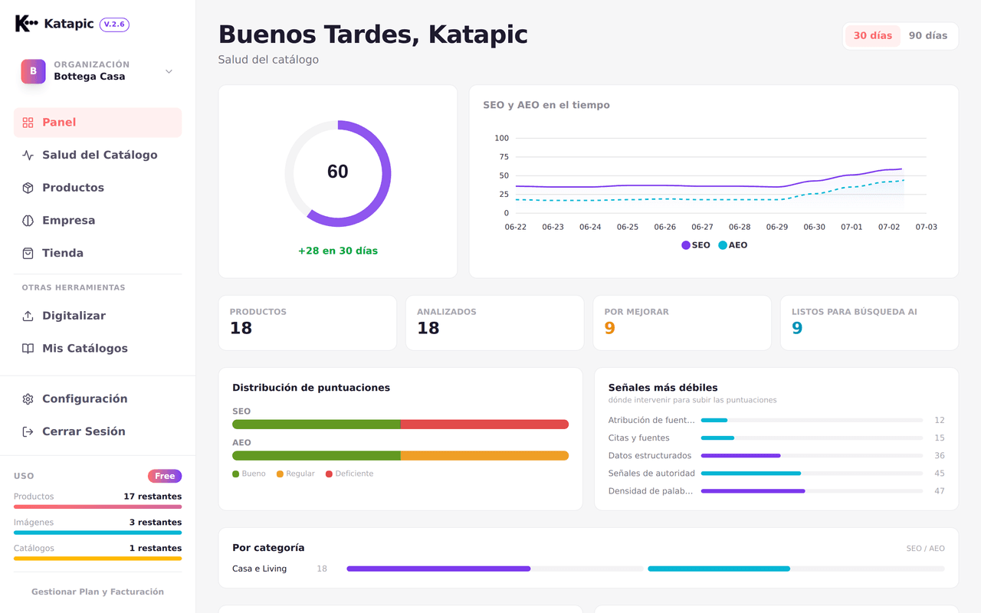The width and height of the screenshot is (981, 613).
Task: Click the Katapic logo icon
Action: coord(26,24)
